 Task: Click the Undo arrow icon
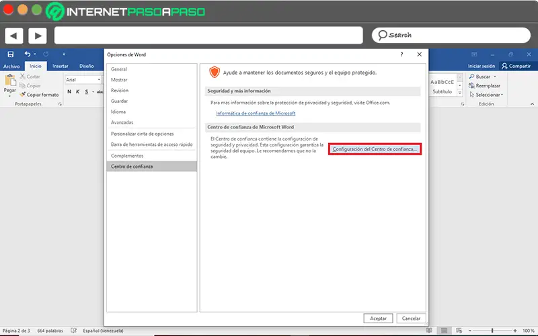click(28, 54)
